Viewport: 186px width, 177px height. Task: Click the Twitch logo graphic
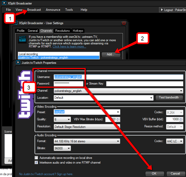[x=25, y=95]
